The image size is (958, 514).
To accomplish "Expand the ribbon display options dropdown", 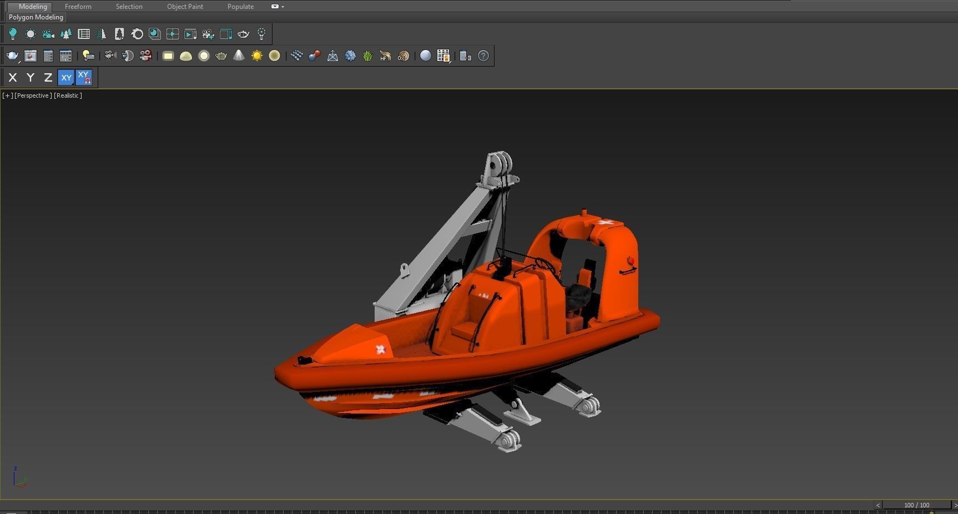I will 278,7.
